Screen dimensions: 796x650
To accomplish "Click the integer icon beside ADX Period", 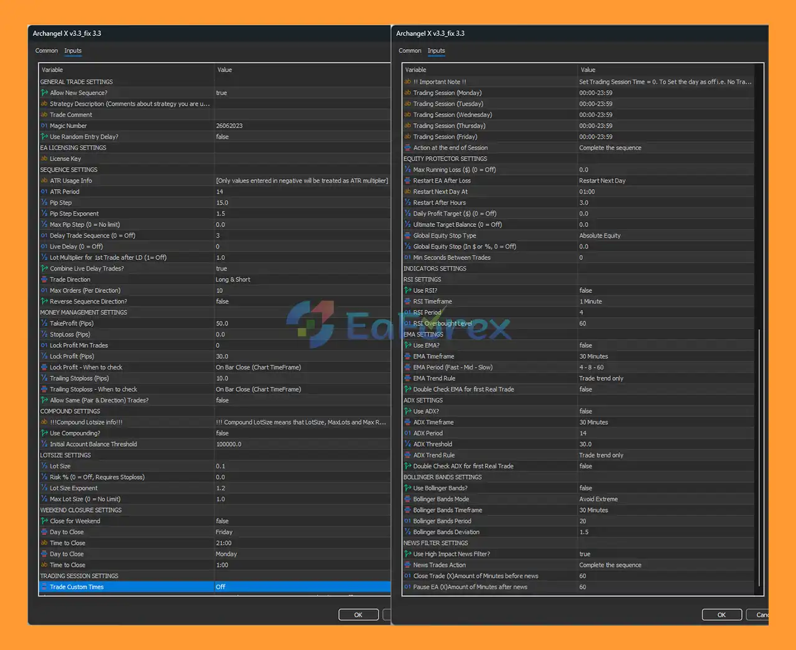I will (407, 433).
